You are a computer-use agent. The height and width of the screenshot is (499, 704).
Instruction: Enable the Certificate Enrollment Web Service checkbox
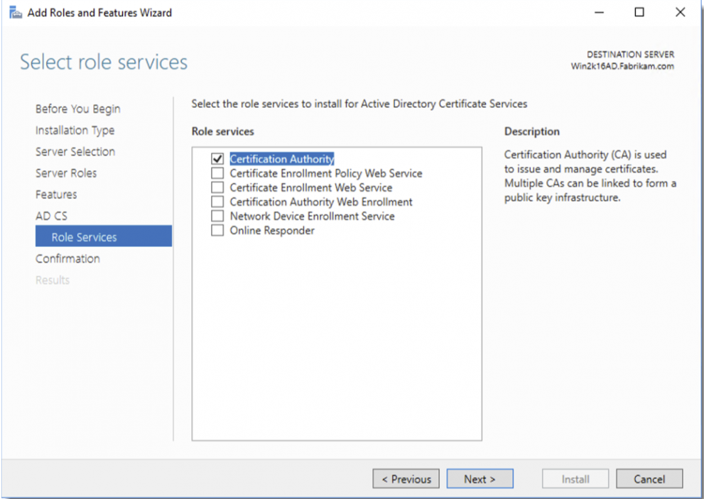pyautogui.click(x=217, y=187)
